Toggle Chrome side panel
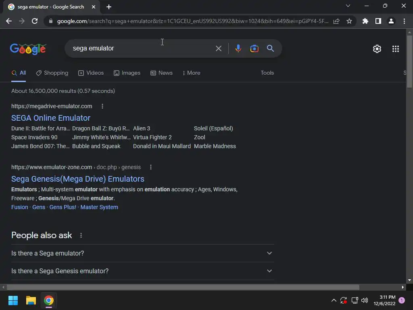 (x=378, y=21)
